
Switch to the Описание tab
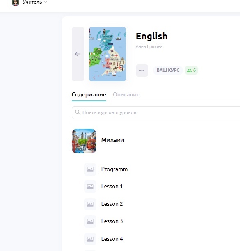(126, 94)
